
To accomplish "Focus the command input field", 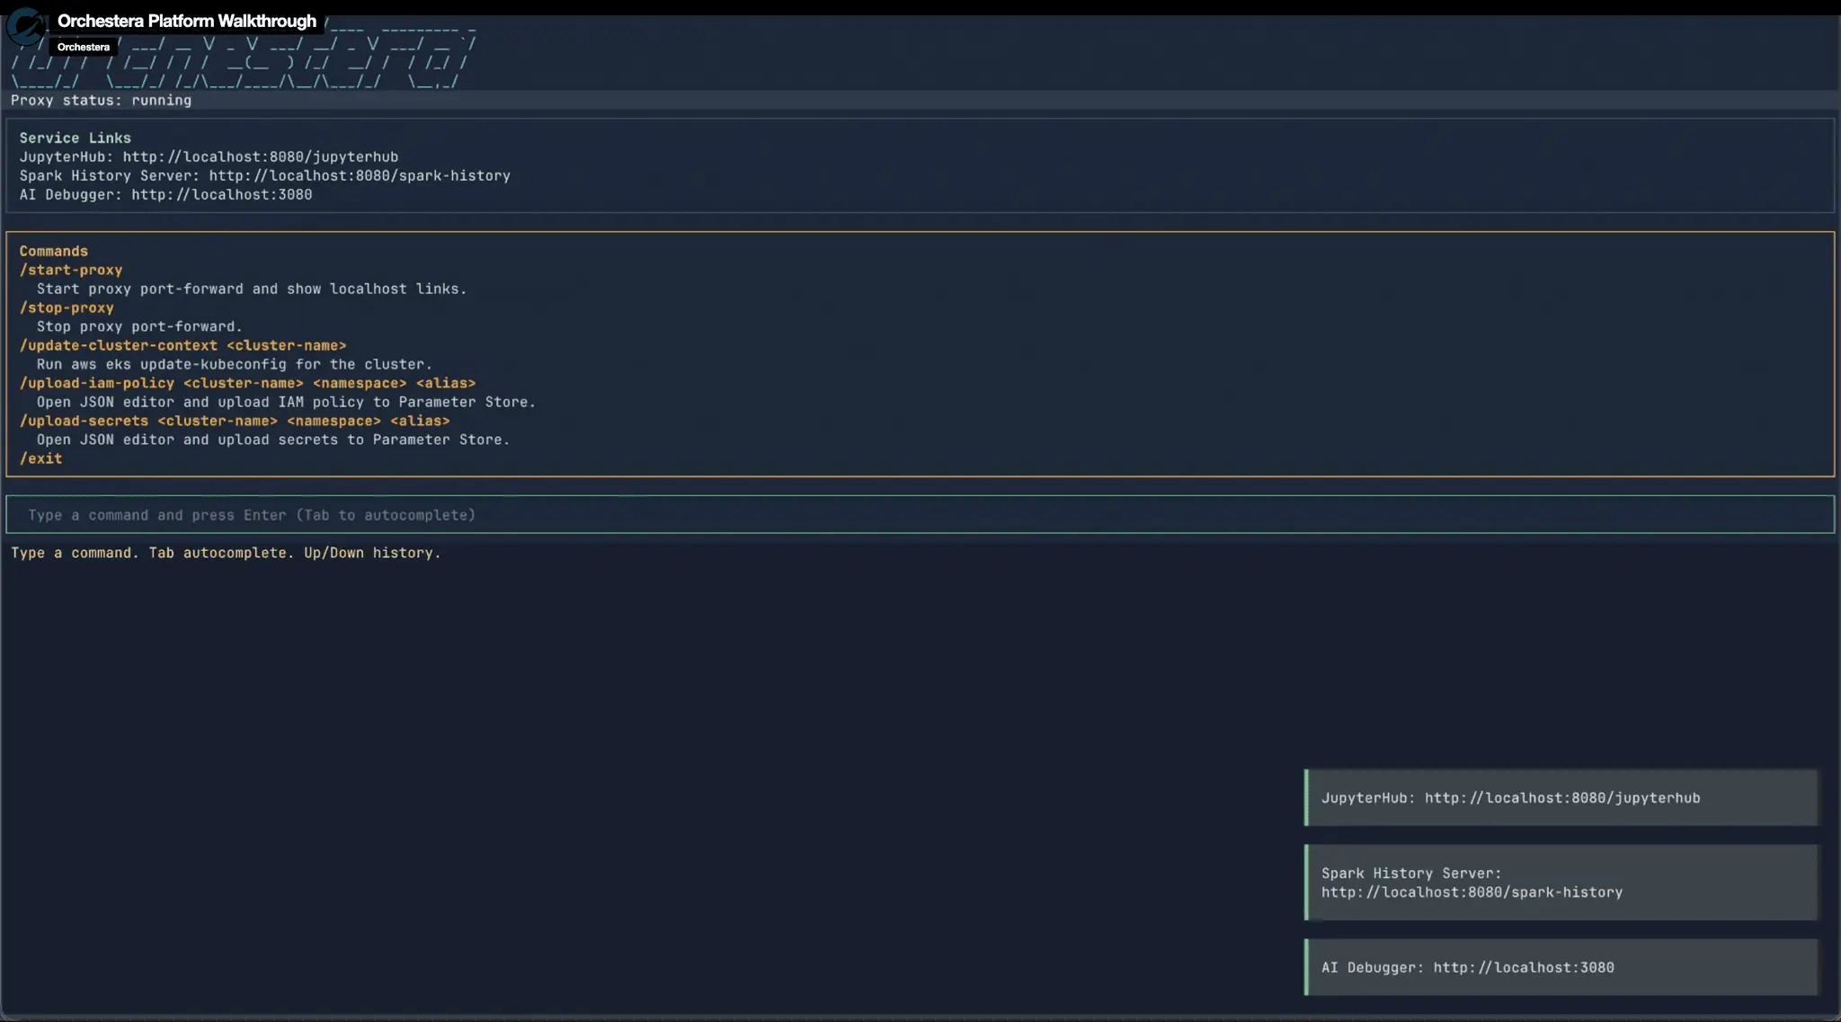I will coord(920,515).
